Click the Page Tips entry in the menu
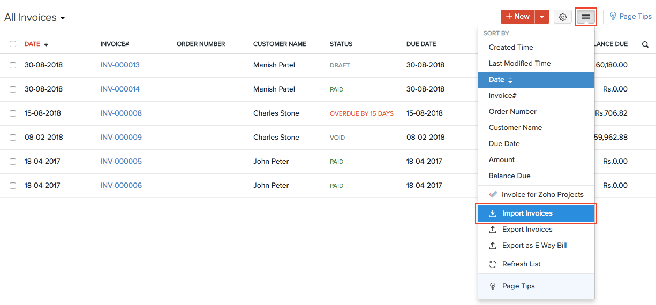656x305 pixels. click(x=518, y=286)
